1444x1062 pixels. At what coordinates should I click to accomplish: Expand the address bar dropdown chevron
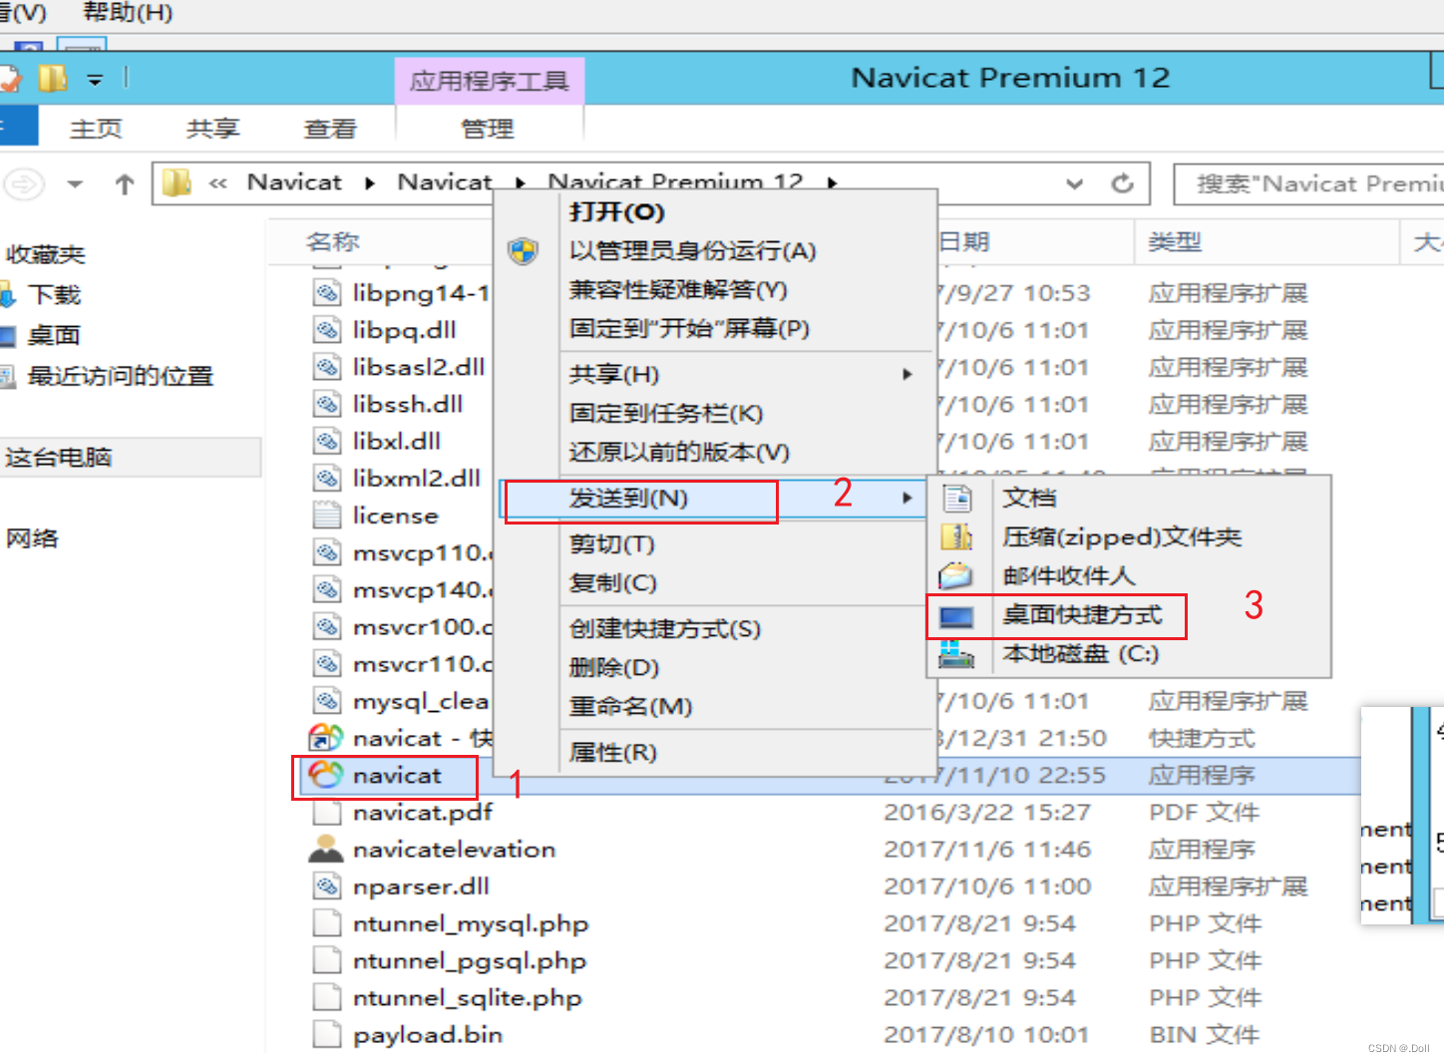pos(1074,183)
